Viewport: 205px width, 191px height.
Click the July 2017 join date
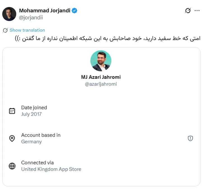pyautogui.click(x=31, y=114)
